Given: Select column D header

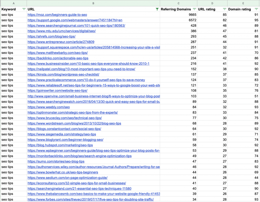Looking at the screenshot, I should click(x=212, y=3).
